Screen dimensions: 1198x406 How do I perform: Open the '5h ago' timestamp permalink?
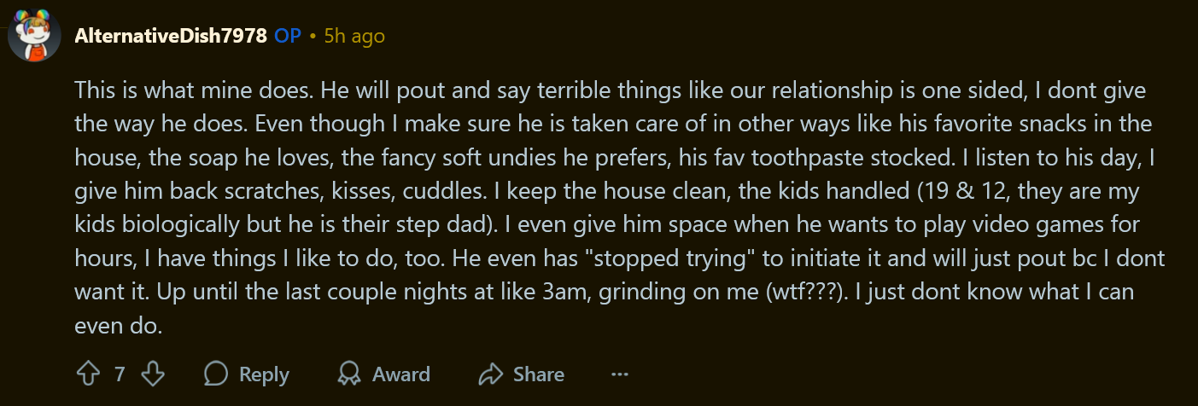[354, 36]
